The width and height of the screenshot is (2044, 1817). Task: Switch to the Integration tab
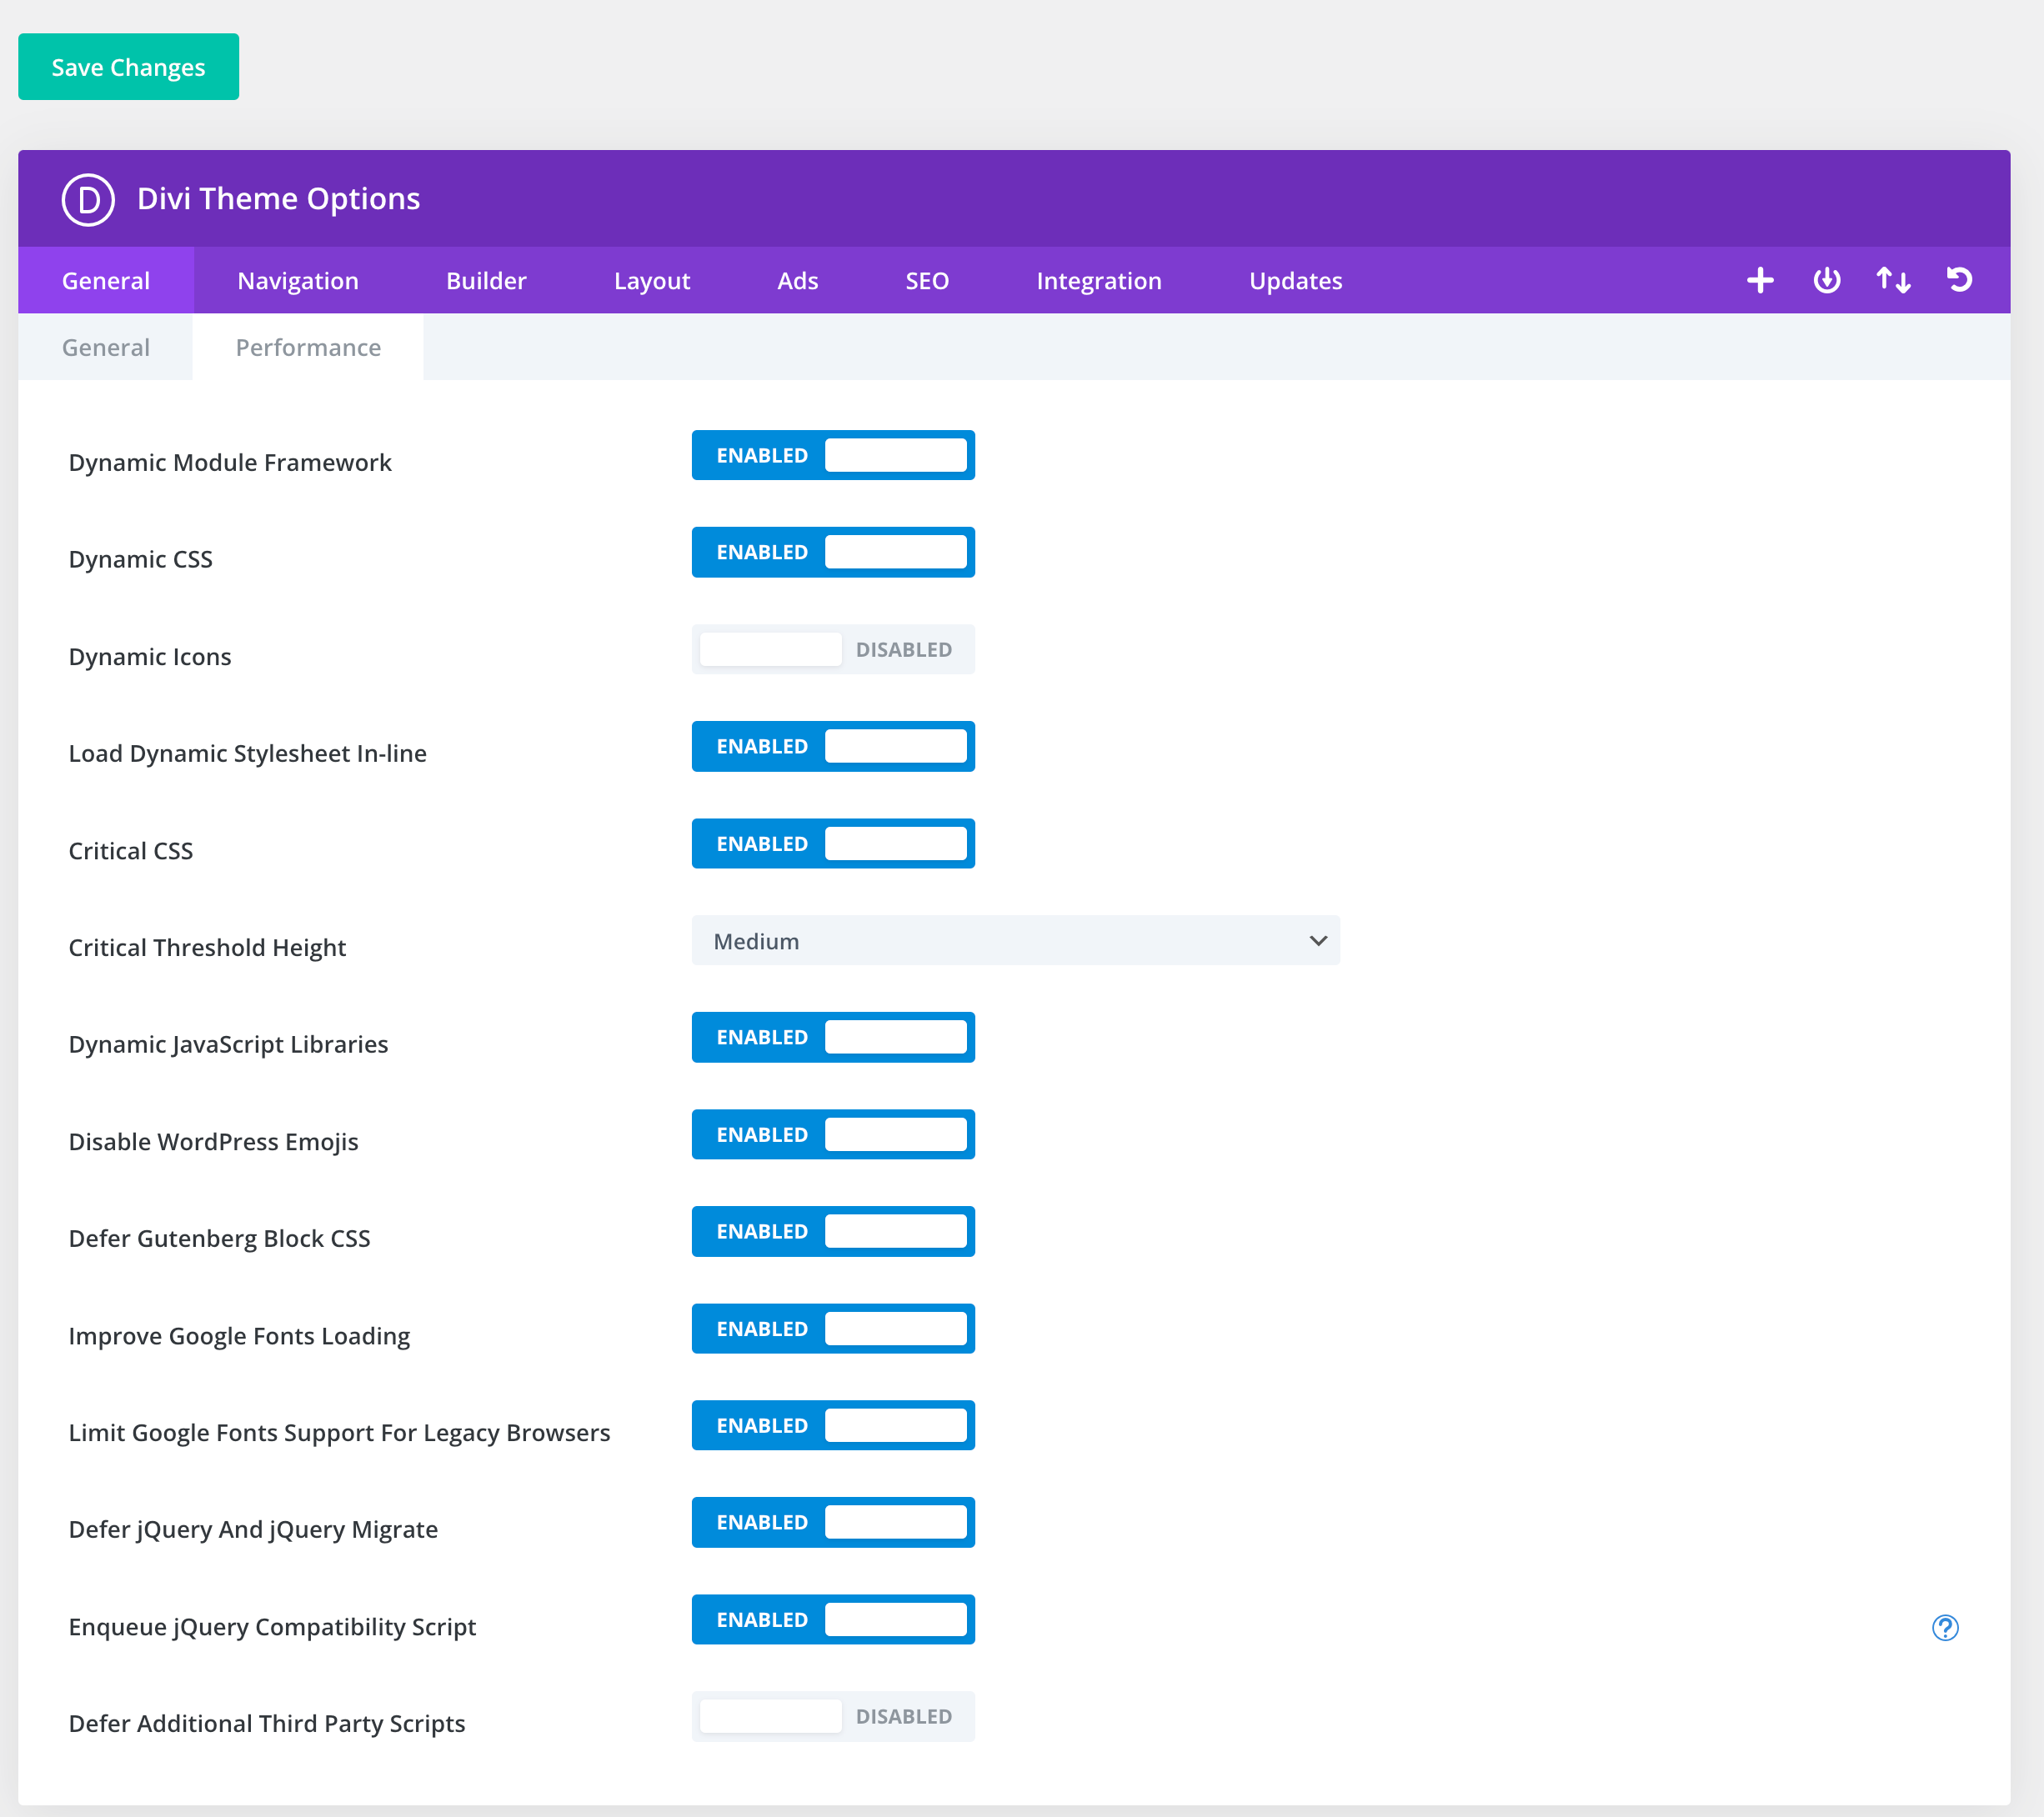1099,281
